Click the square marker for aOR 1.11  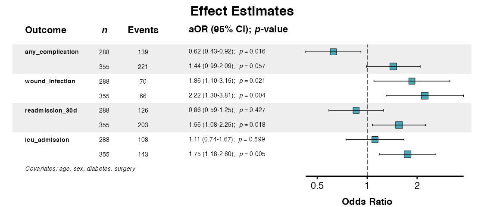375,140
